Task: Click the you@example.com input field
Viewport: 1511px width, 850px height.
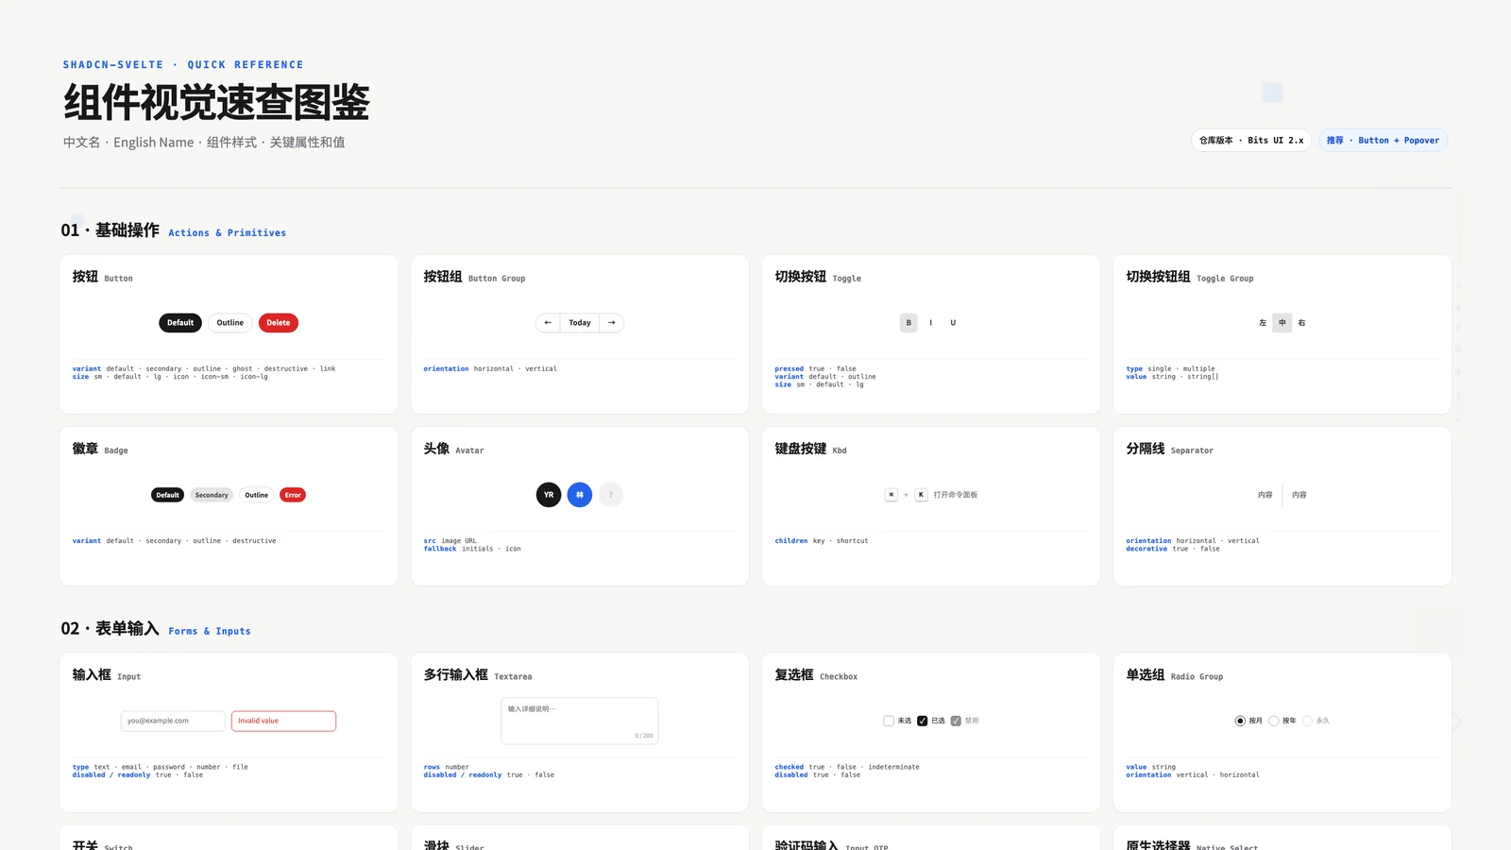Action: click(173, 721)
